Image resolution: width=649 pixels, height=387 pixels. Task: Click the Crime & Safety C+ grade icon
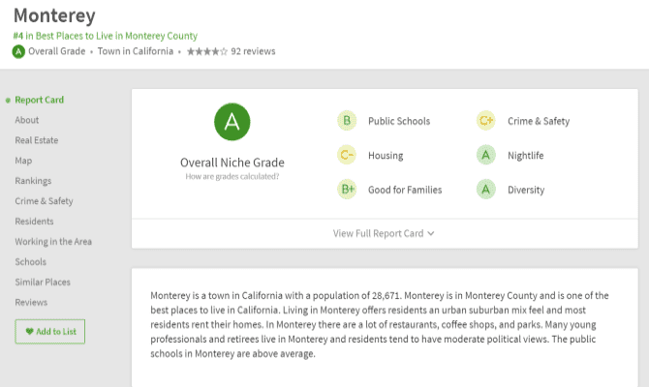[486, 121]
